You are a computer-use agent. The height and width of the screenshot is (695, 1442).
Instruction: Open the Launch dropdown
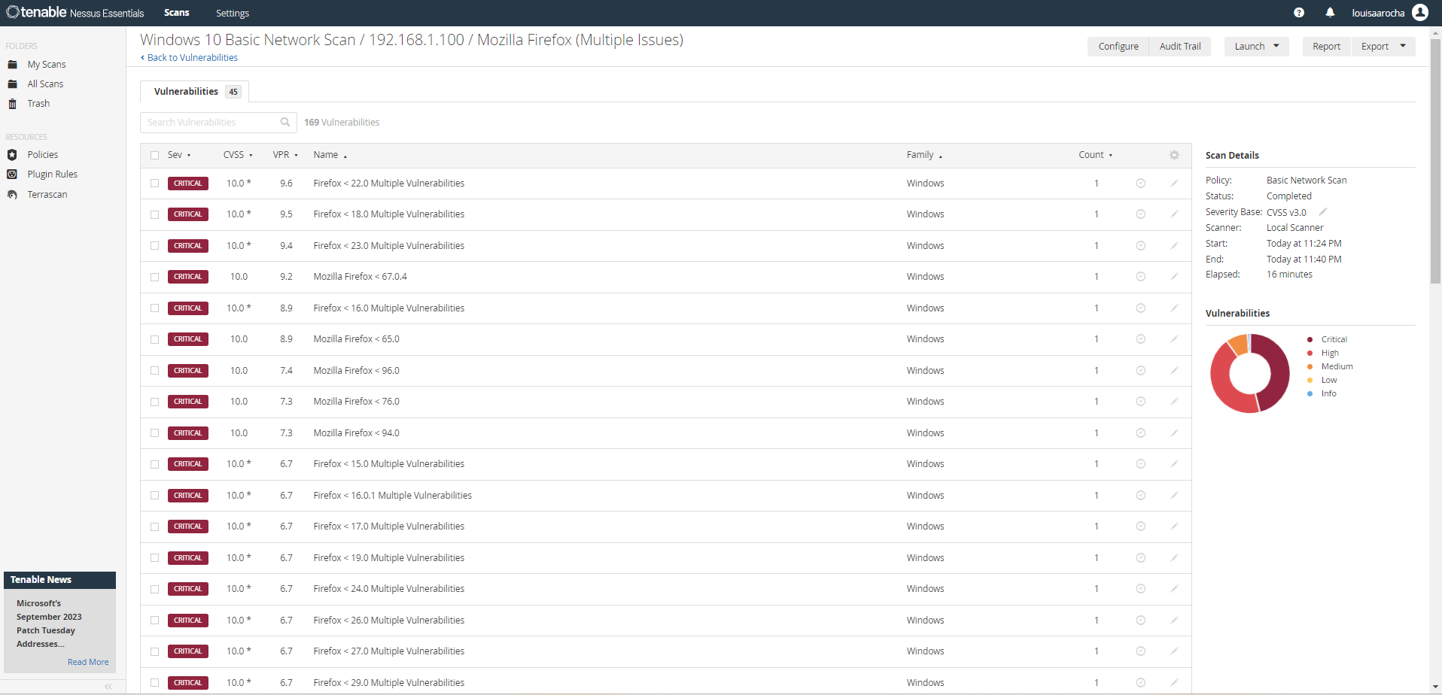tap(1255, 46)
